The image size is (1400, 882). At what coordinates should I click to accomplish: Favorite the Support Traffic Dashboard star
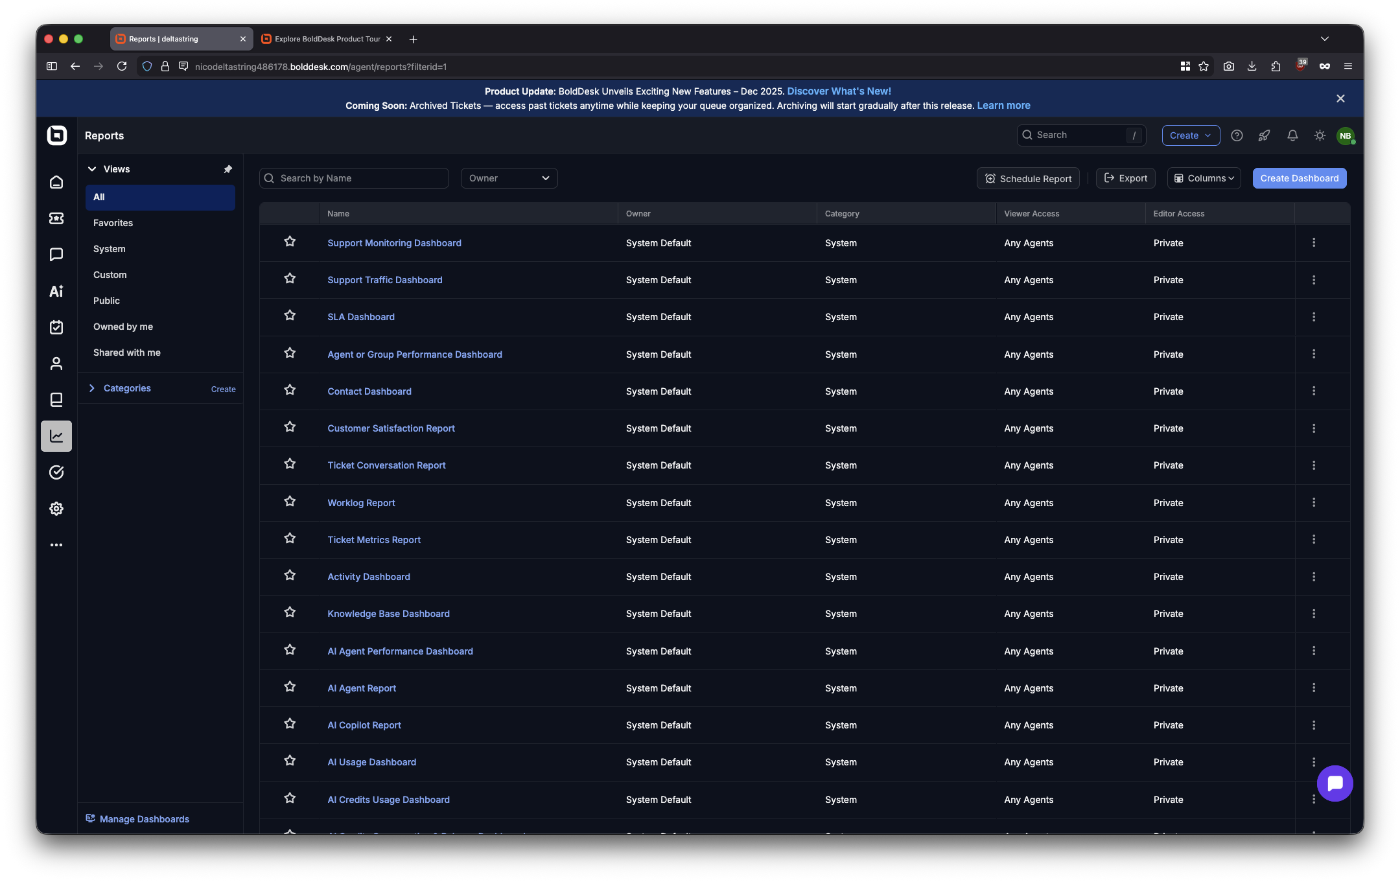tap(290, 279)
